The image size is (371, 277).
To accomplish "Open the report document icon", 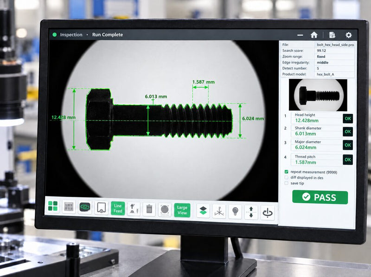I will tap(332, 35).
